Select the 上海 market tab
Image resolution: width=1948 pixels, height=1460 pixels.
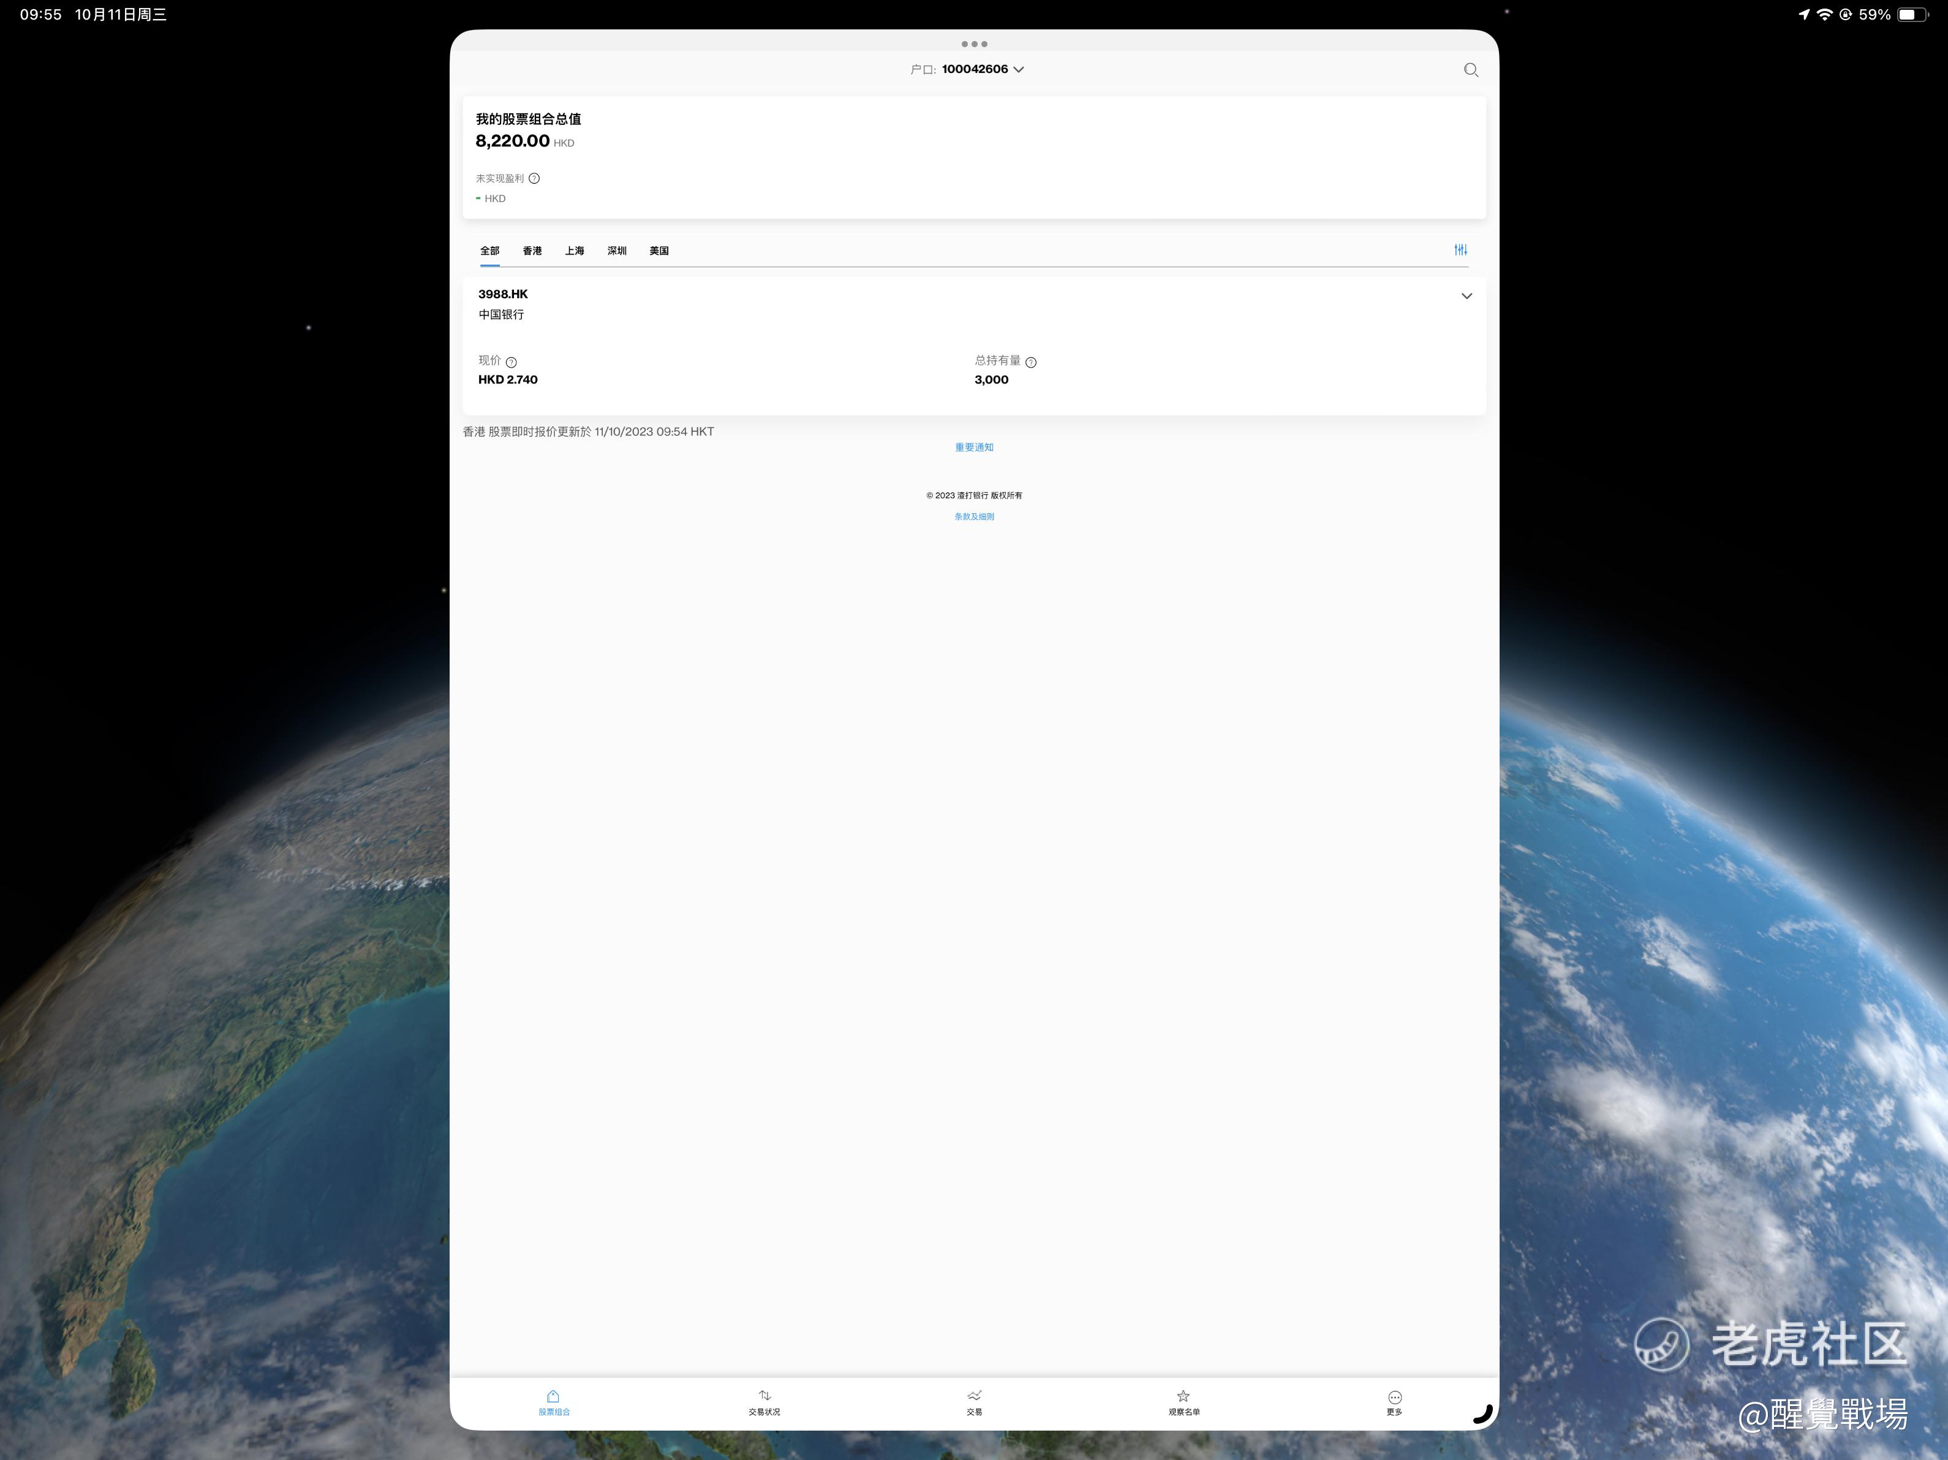574,251
